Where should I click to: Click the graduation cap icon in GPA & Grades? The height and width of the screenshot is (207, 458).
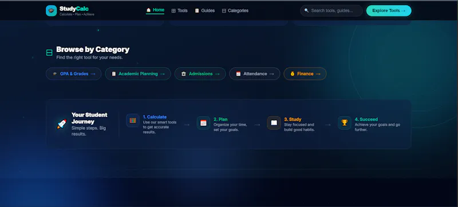(55, 74)
